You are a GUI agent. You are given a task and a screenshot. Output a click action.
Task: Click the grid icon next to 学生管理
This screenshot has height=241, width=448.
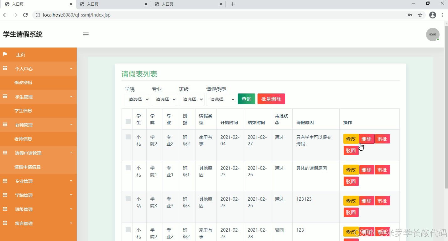coord(4,97)
